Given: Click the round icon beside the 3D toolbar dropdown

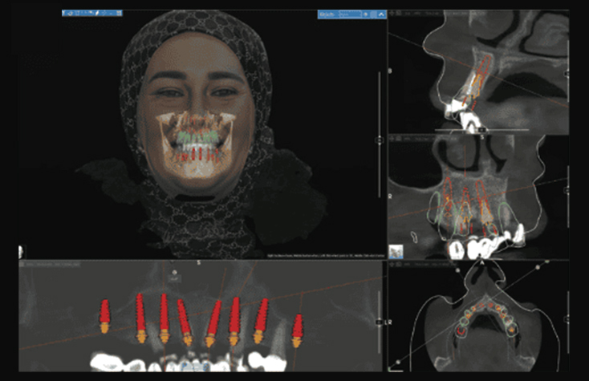Looking at the screenshot, I should pyautogui.click(x=365, y=14).
